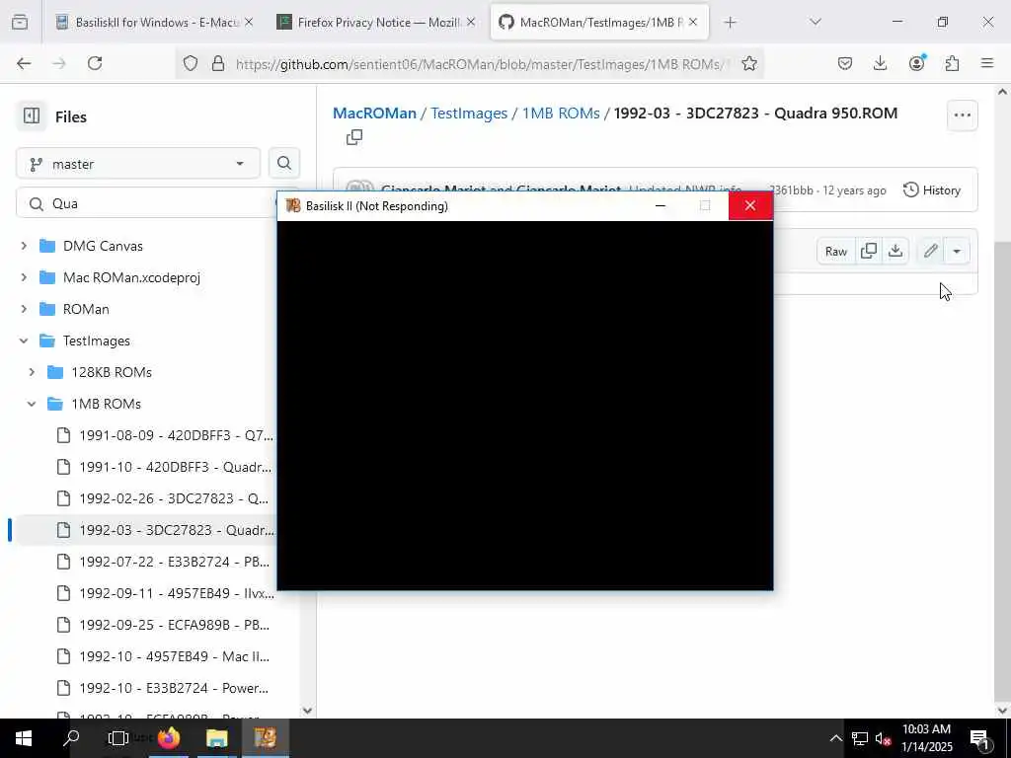The width and height of the screenshot is (1011, 758).
Task: Click the github.com URL address bar
Action: 482,64
